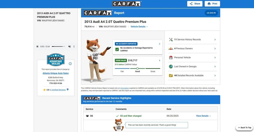This screenshot has height=132, width=254.
Task: Click the CARFAX Report header logo
Action: 98,13
